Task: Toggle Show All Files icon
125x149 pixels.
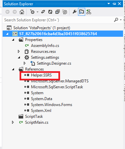Action: click(65, 12)
